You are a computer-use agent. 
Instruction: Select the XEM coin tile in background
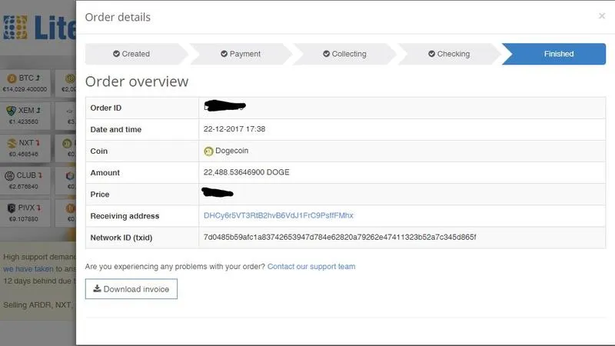(25, 115)
